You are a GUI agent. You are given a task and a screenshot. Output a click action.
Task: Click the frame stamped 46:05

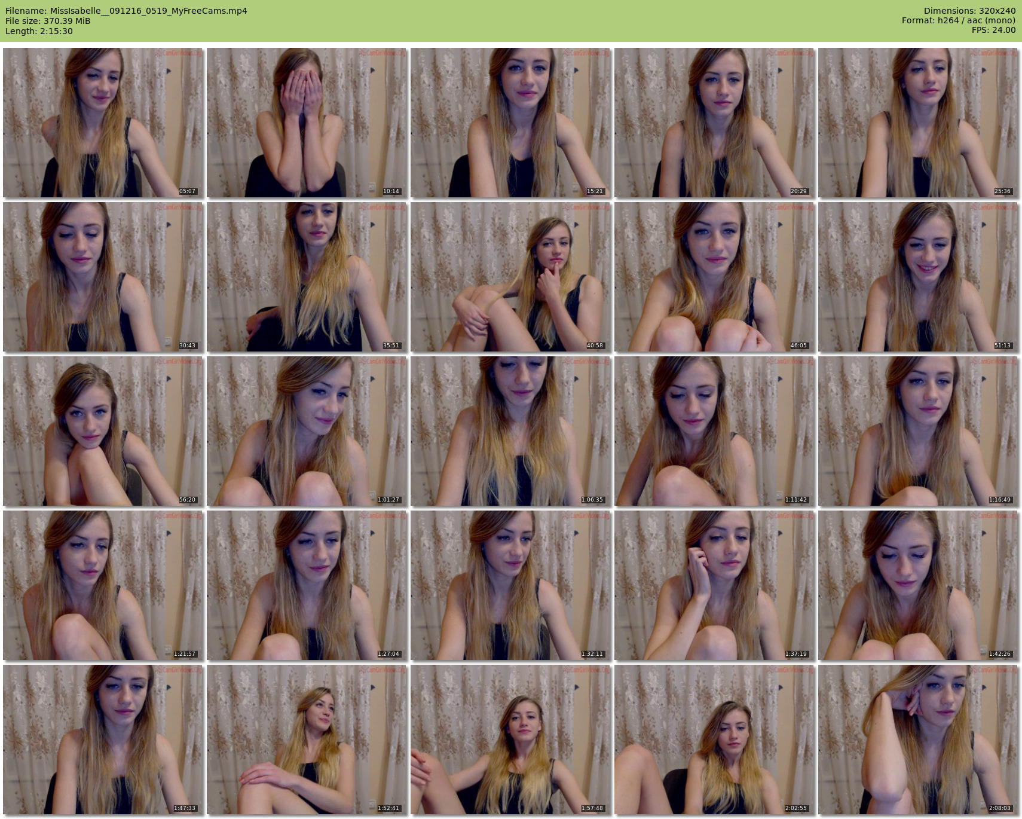pyautogui.click(x=714, y=277)
